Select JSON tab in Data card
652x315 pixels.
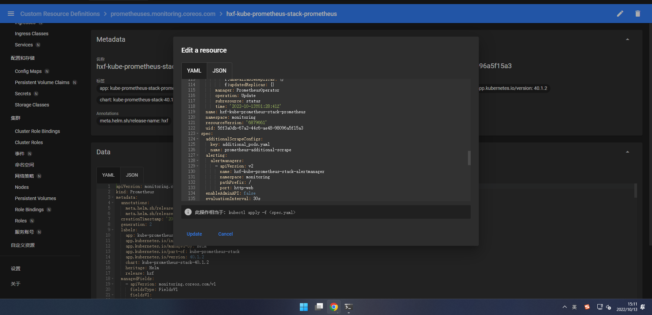tap(132, 175)
